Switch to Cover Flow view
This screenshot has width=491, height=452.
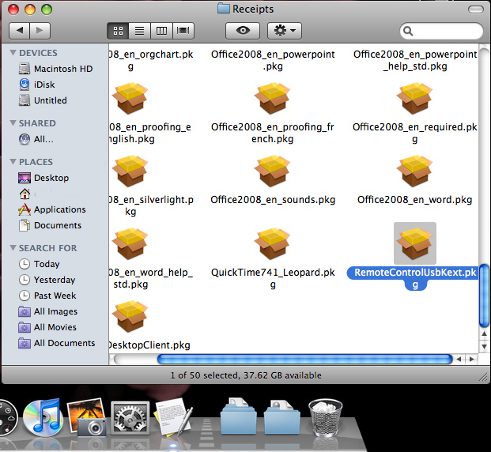point(183,31)
